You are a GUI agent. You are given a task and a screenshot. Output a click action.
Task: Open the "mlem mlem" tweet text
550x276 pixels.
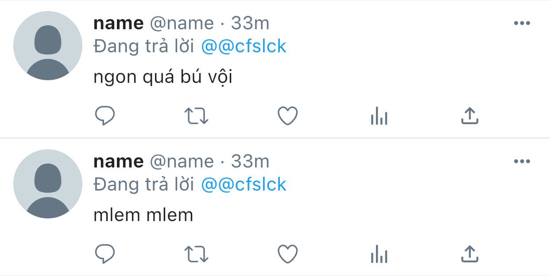pos(143,215)
